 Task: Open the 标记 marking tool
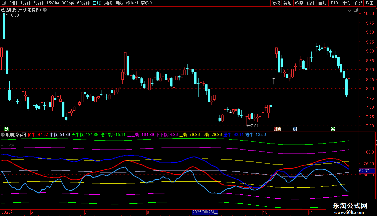pos(346,3)
